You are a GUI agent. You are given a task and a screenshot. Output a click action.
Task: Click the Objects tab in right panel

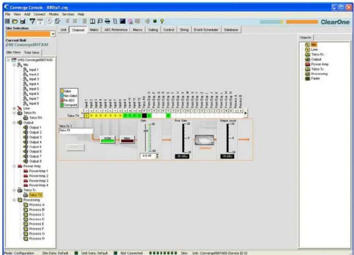(x=305, y=37)
